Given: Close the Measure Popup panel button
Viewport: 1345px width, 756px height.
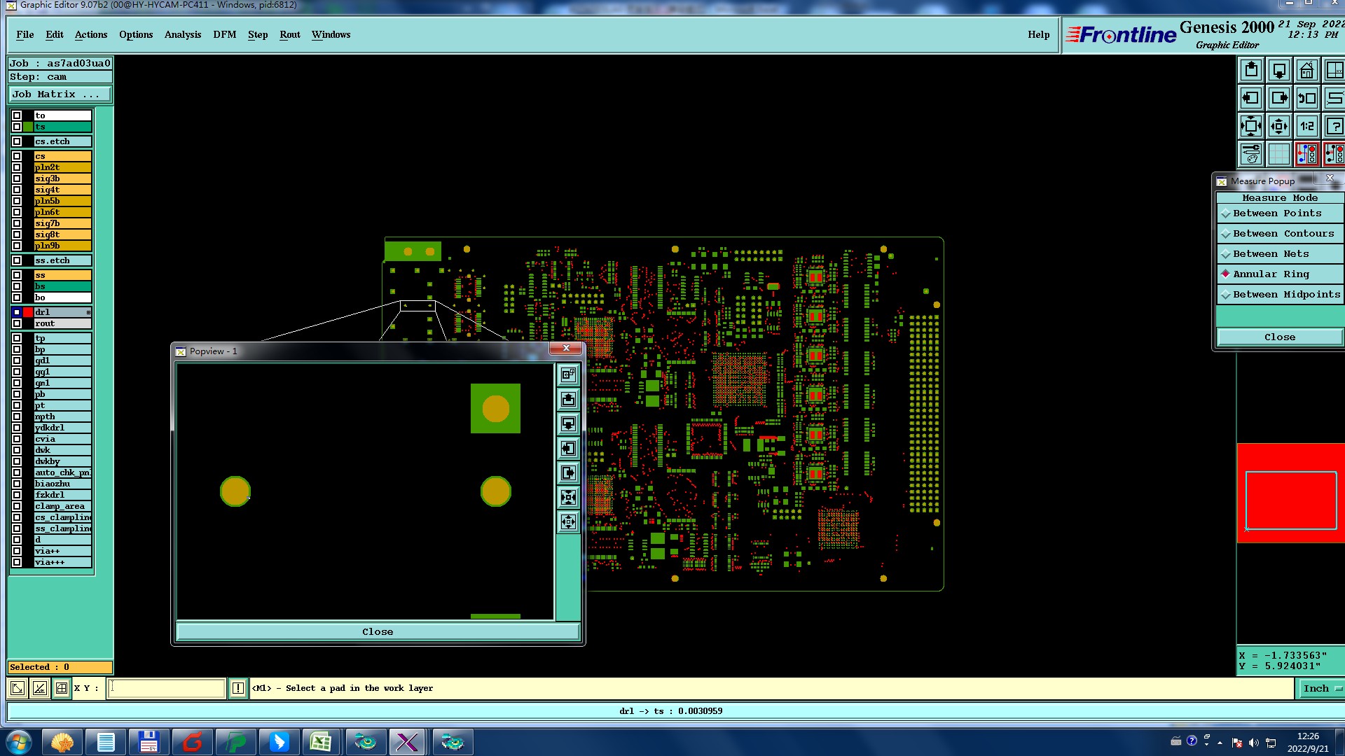Looking at the screenshot, I should point(1279,337).
